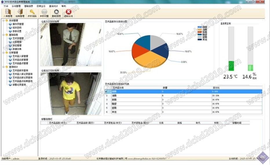Open 修改密码 via the key icon

pyautogui.click(x=32, y=13)
